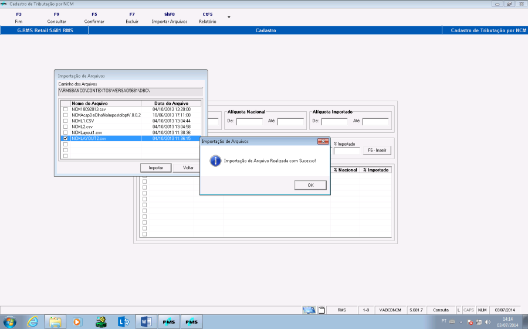Click the RMS app icon in title bar
This screenshot has height=329, width=528.
click(4, 4)
